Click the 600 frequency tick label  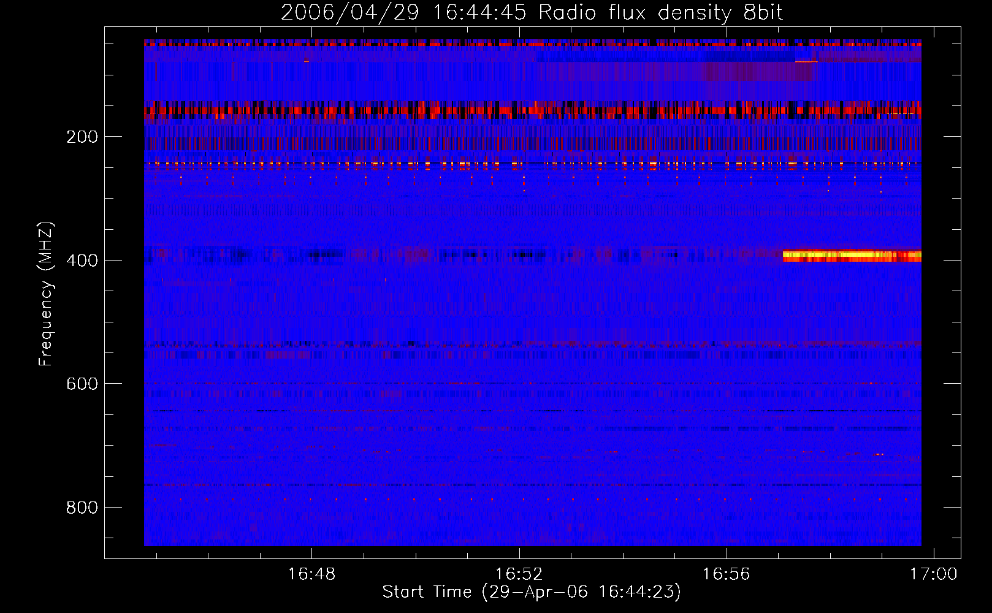coord(82,384)
